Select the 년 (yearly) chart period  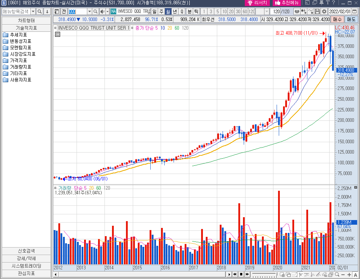coord(175,11)
